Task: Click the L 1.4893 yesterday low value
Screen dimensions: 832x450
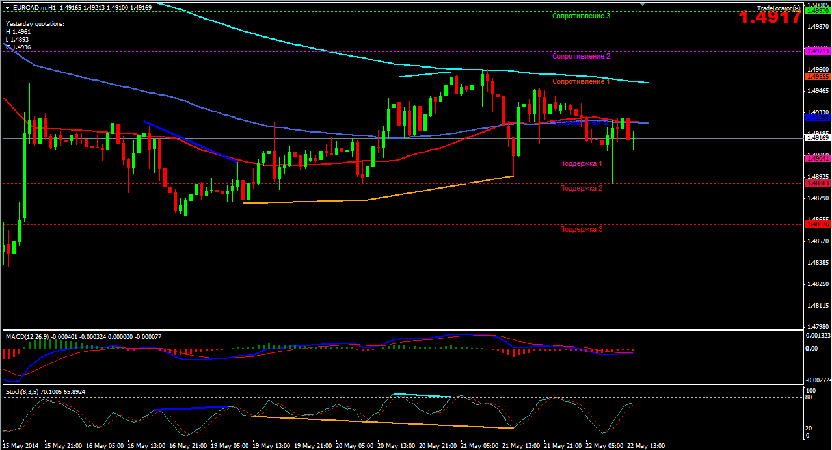Action: [x=18, y=39]
